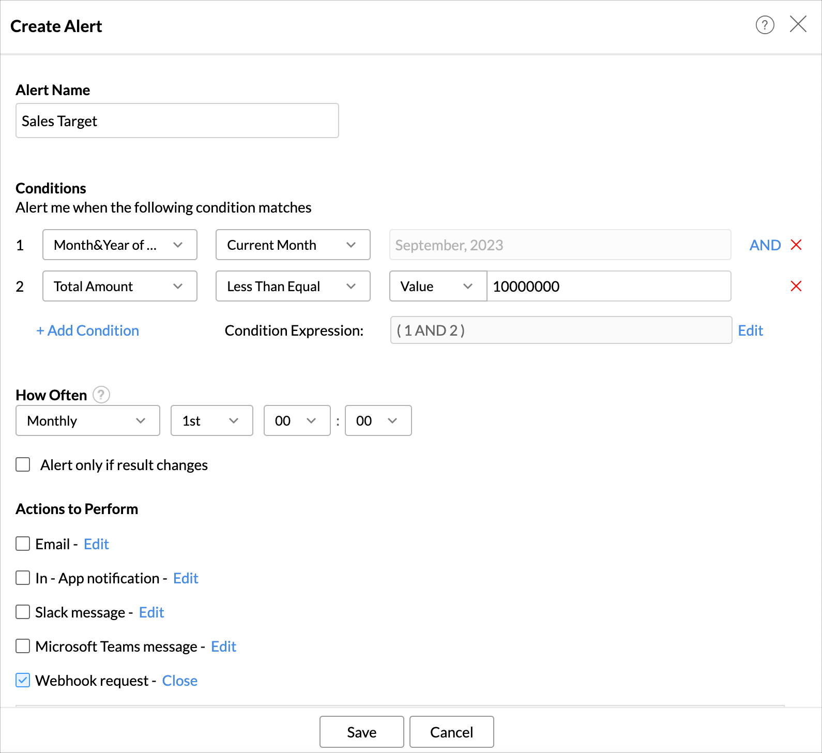Focus the Alert Name input field
The image size is (822, 753).
[x=177, y=121]
